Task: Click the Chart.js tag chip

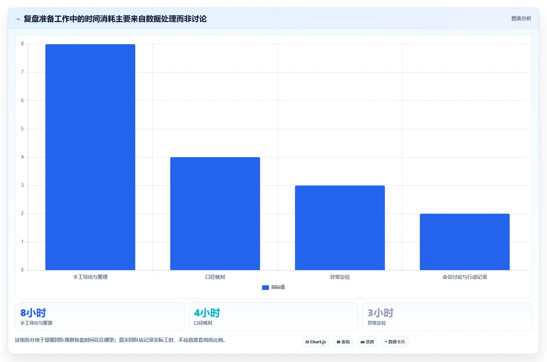Action: point(316,342)
